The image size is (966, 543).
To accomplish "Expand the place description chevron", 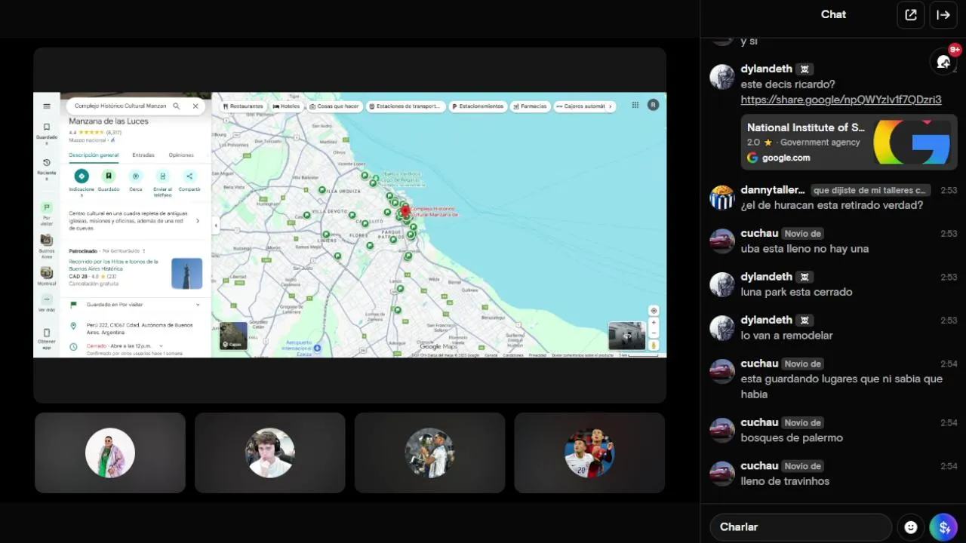I will pos(198,221).
